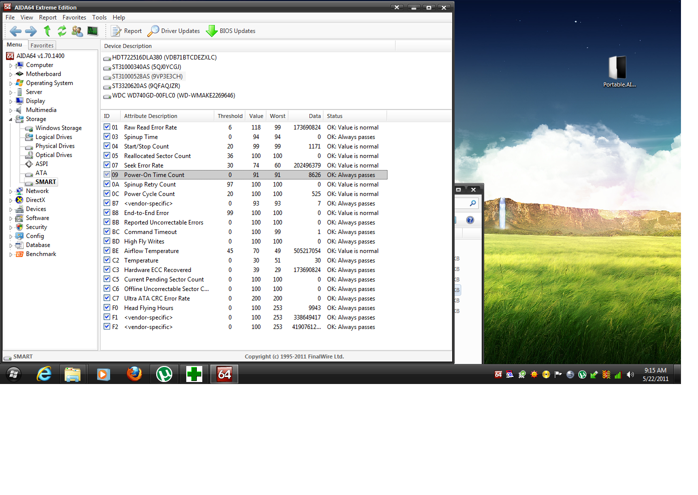698x495 pixels.
Task: Expand the Operating System tree node
Action: click(11, 83)
